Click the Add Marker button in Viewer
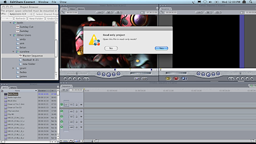This screenshot has width=256, height=144. (79, 79)
